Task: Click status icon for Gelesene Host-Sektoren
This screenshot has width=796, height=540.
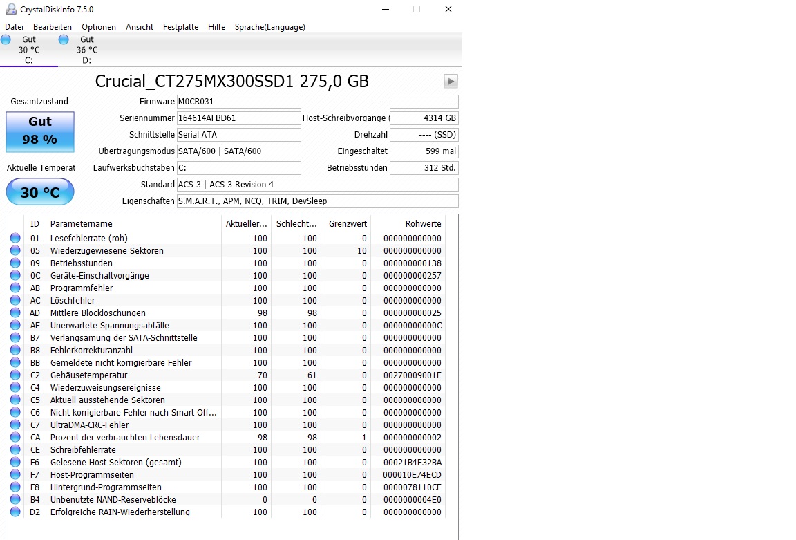Action: point(15,462)
